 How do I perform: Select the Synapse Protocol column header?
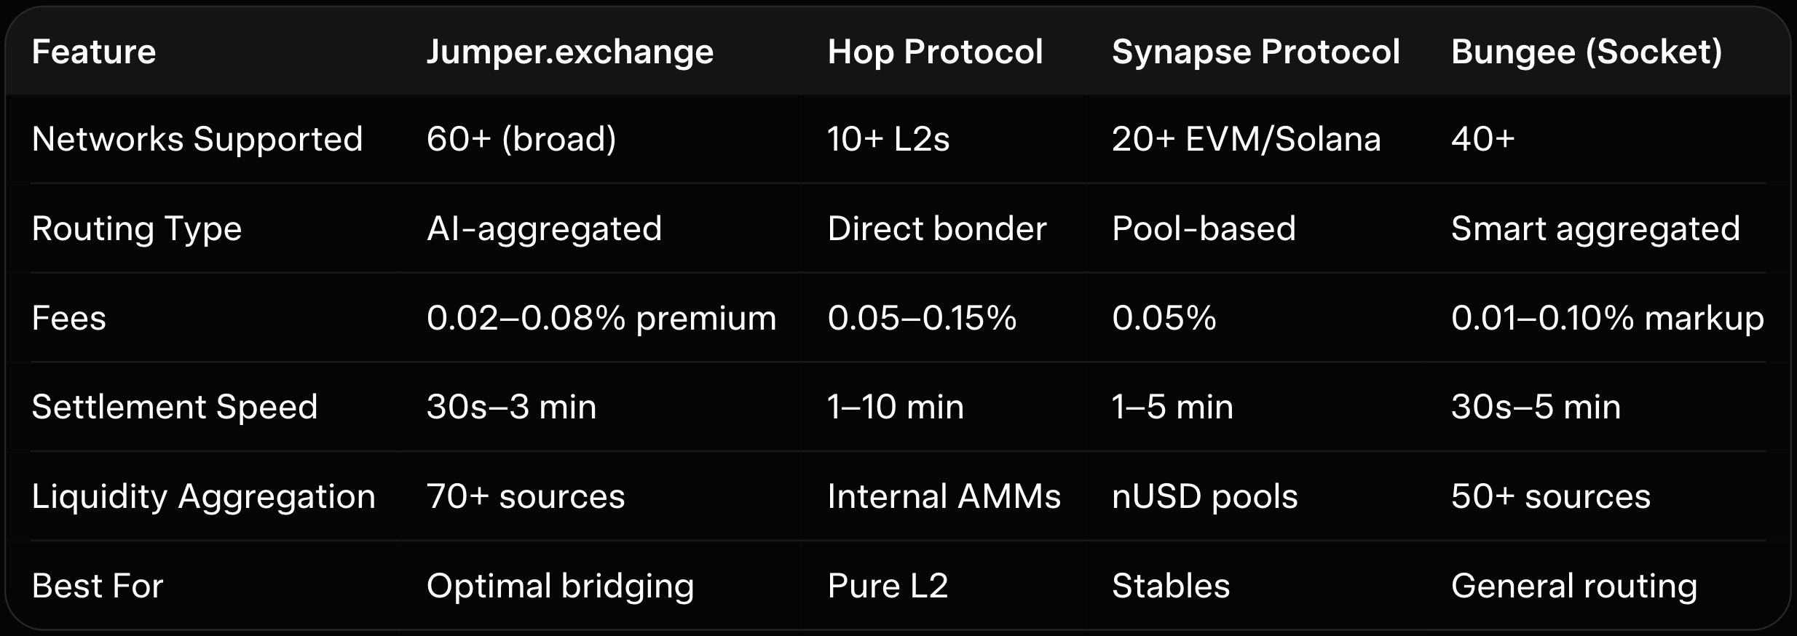1256,52
